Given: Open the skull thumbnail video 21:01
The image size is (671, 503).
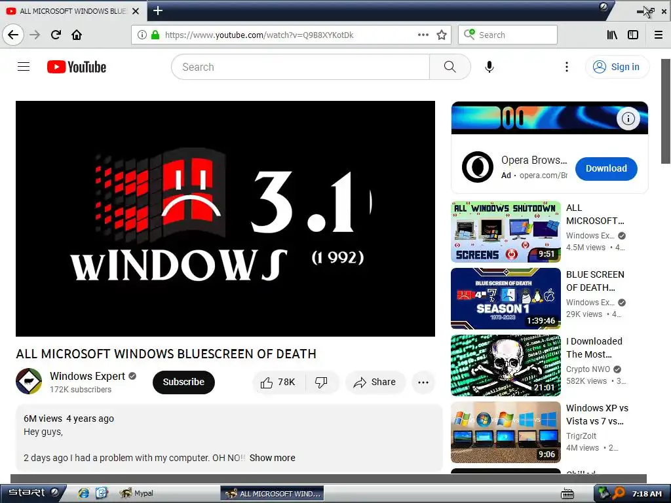Looking at the screenshot, I should click(x=506, y=365).
